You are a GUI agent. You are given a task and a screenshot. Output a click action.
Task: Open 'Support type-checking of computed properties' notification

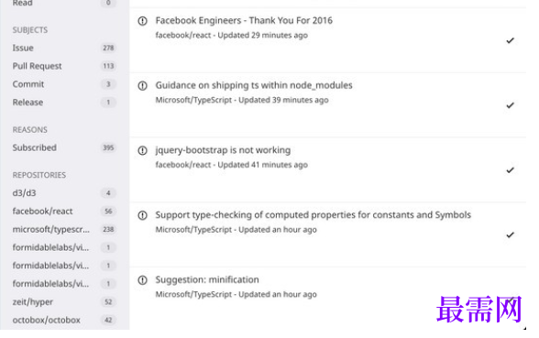313,215
